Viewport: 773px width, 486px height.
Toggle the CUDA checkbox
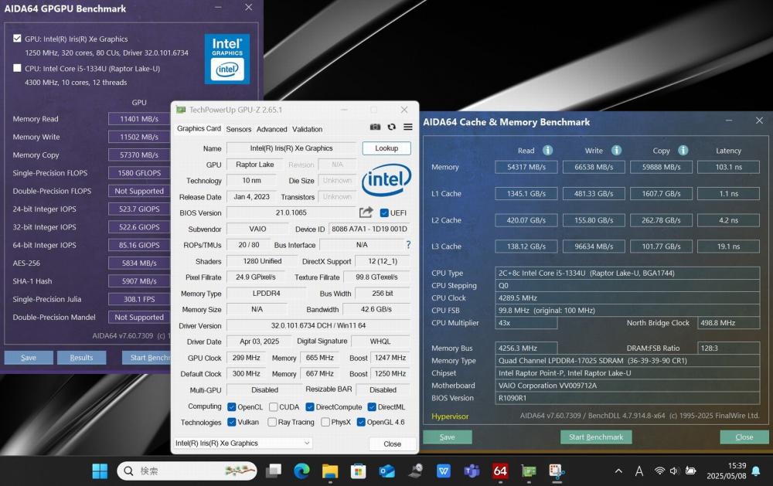point(273,406)
